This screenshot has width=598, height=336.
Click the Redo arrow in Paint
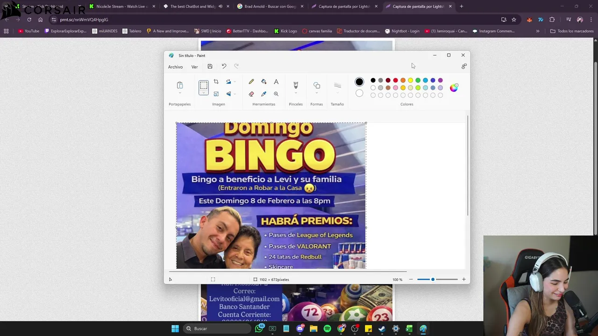236,66
